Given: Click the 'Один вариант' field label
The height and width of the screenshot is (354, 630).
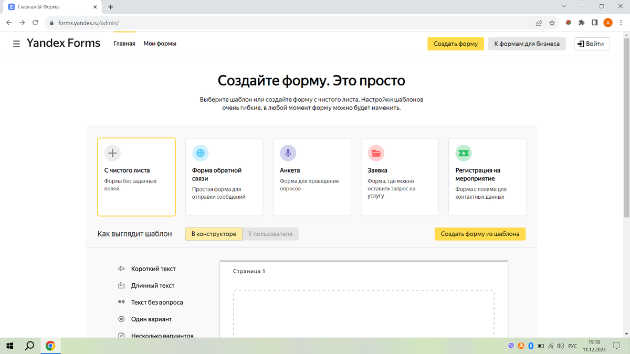Looking at the screenshot, I should tap(151, 319).
